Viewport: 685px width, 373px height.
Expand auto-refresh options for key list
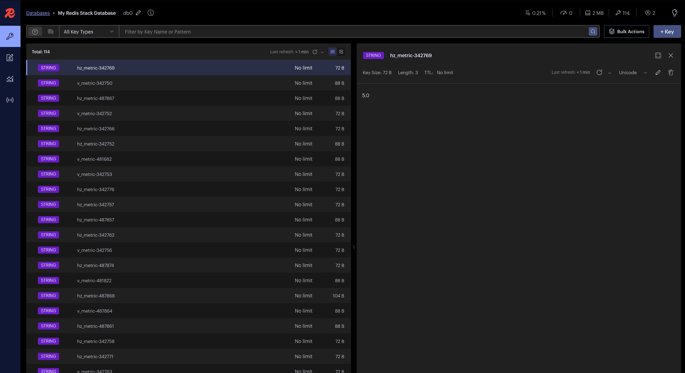[x=322, y=52]
